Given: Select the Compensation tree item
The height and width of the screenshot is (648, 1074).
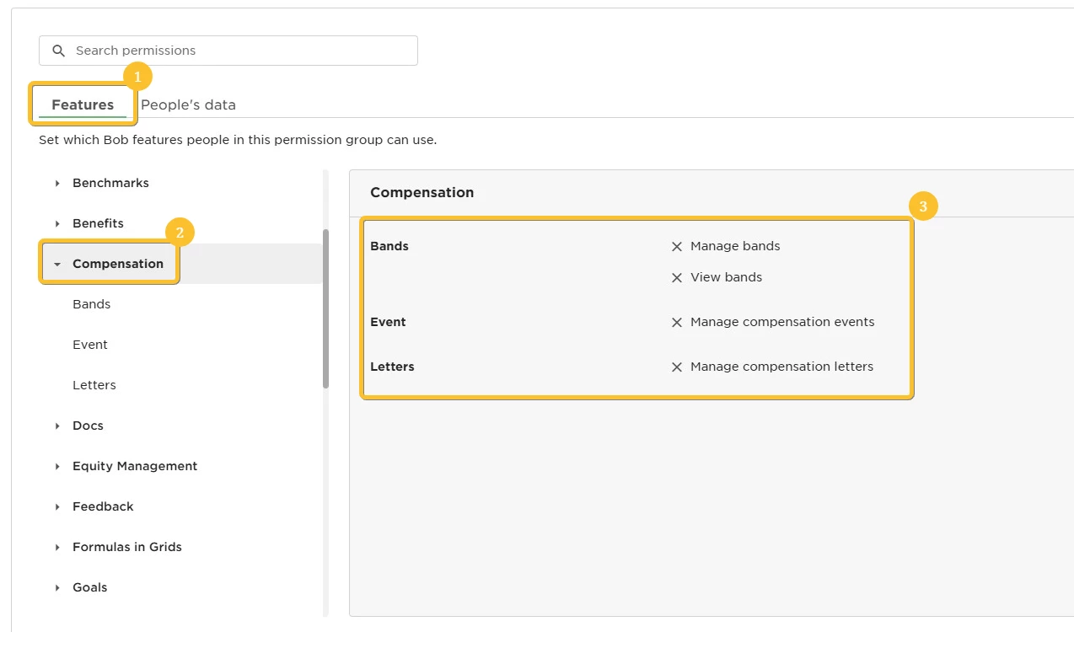Looking at the screenshot, I should pos(118,264).
